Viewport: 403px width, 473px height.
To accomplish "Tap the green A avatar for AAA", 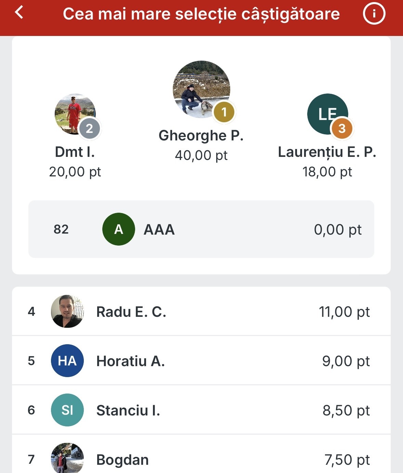I will pos(119,229).
